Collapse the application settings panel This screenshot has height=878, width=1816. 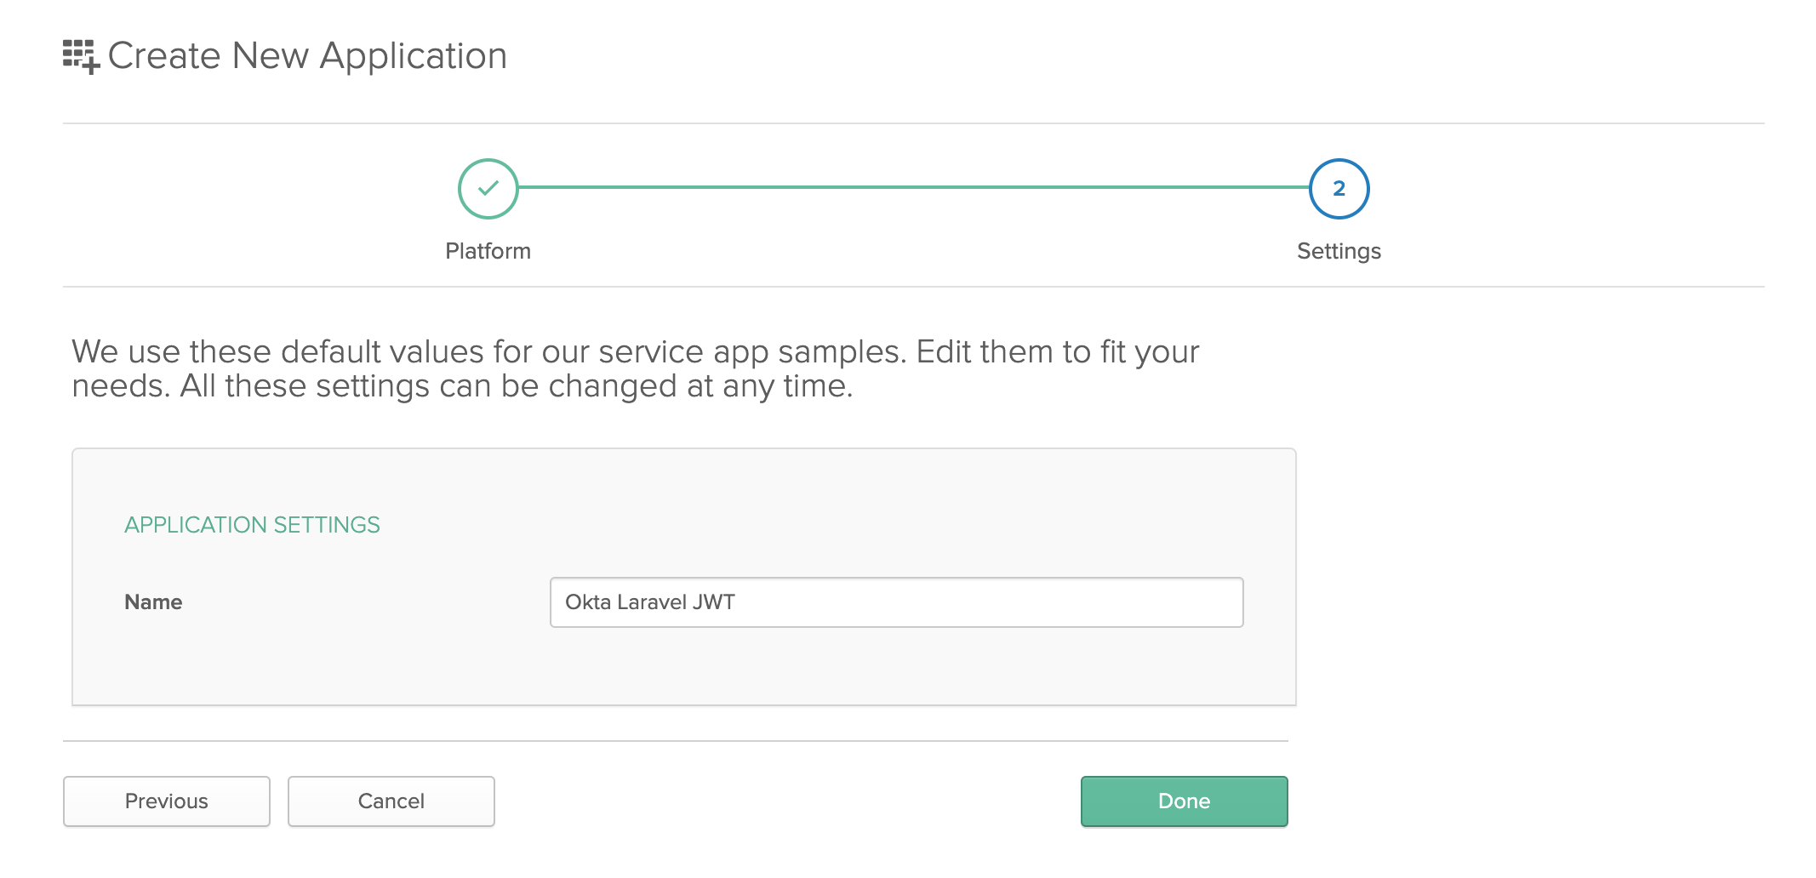(252, 524)
